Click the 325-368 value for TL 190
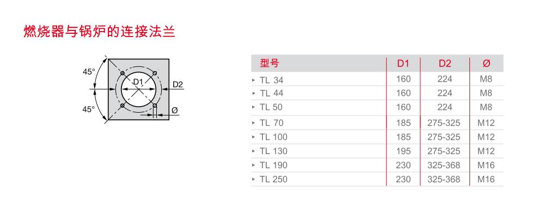The height and width of the screenshot is (208, 550). pyautogui.click(x=444, y=165)
